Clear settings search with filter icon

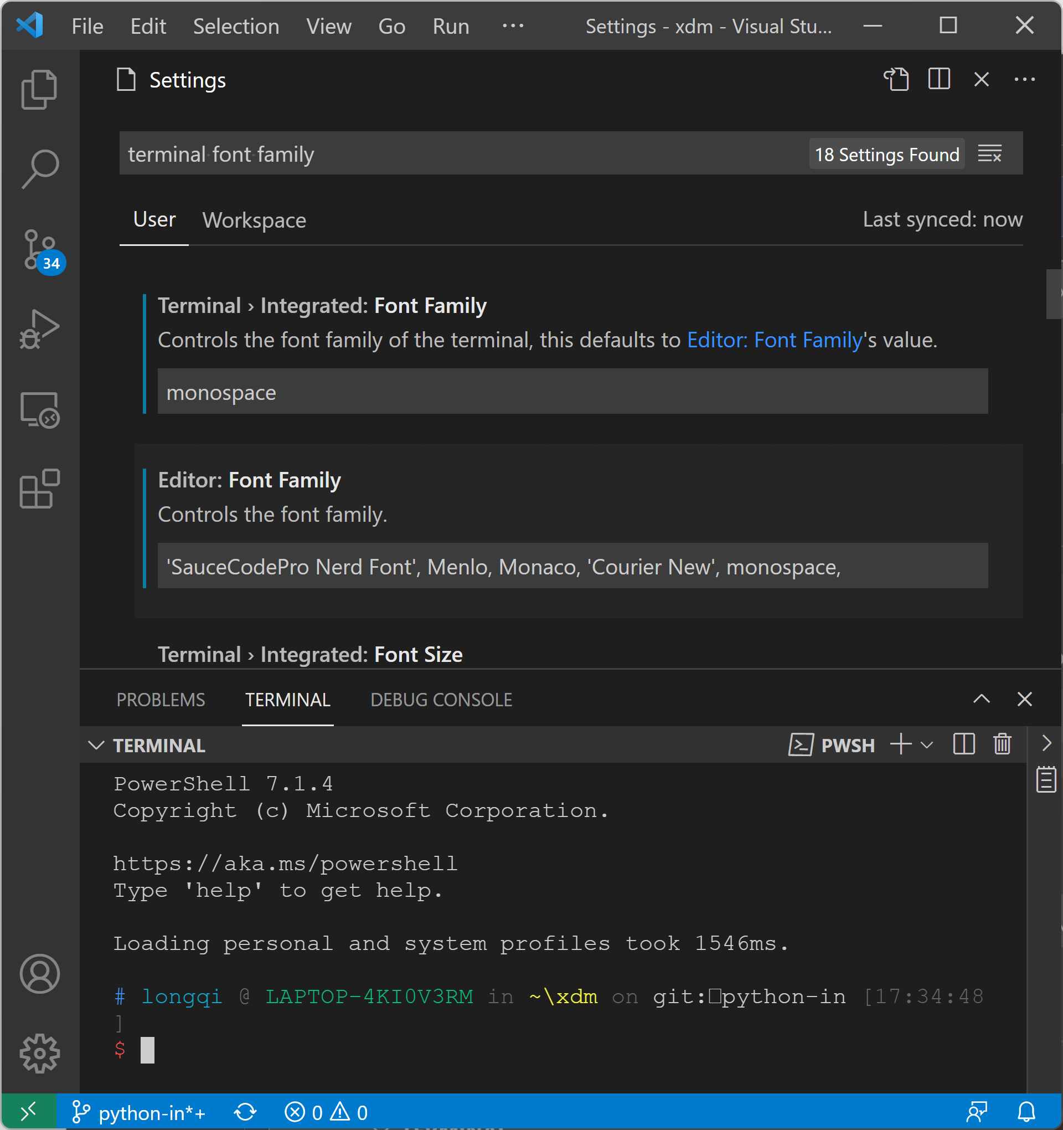(x=990, y=153)
